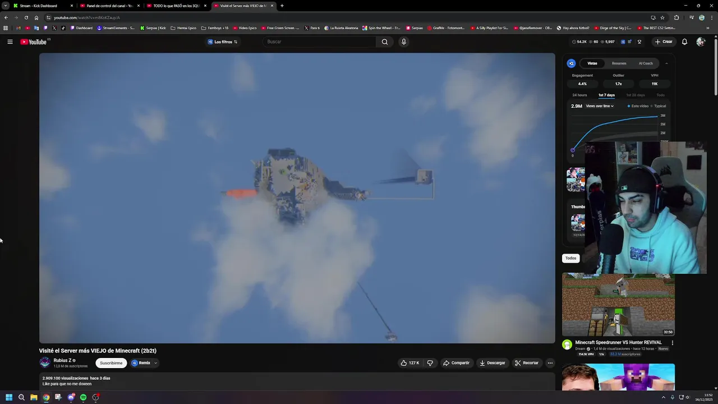Show the hidden bookmarks overflow chevron
The image size is (718, 404).
(707, 27)
